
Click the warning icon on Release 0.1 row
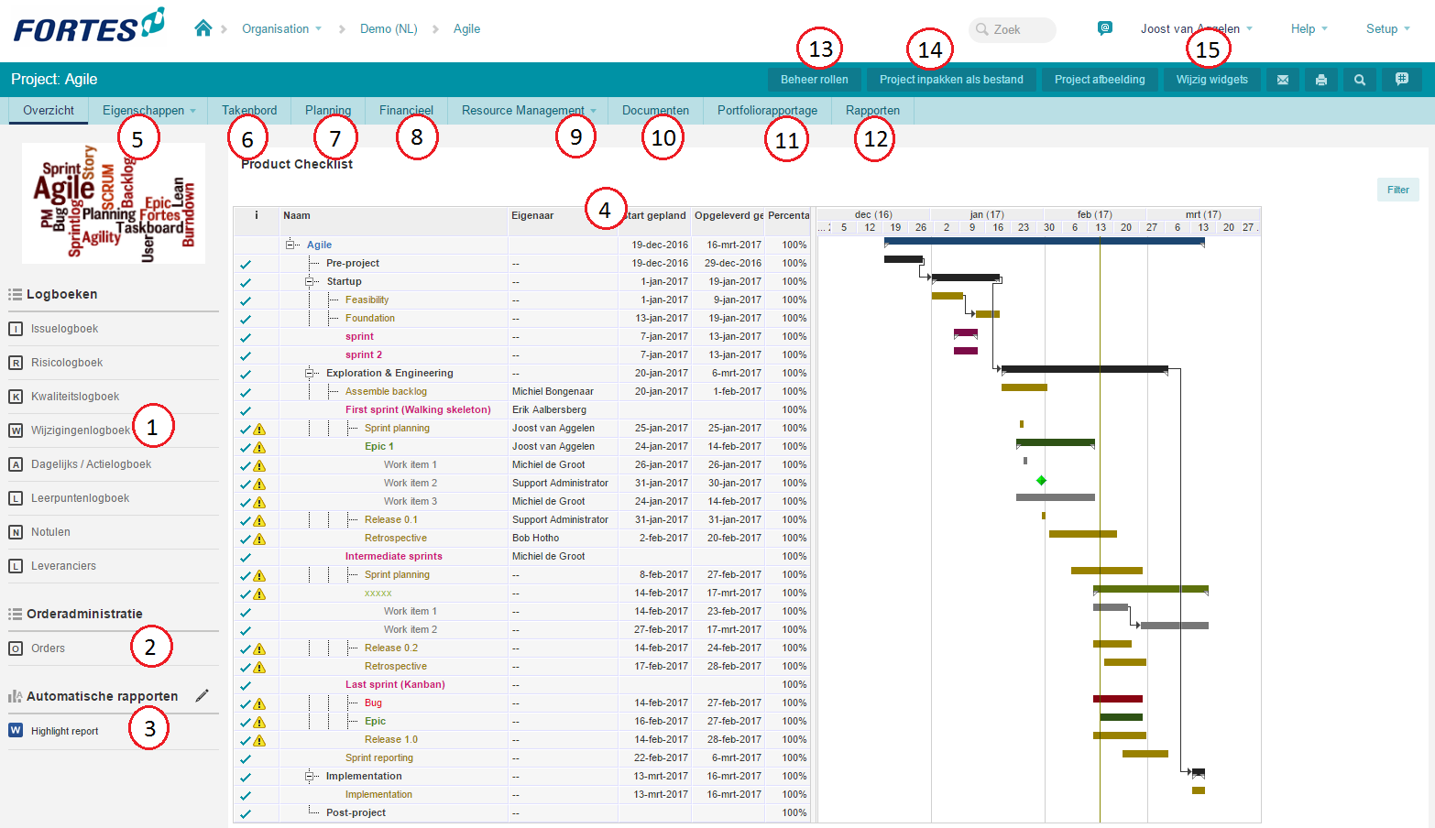tap(259, 520)
